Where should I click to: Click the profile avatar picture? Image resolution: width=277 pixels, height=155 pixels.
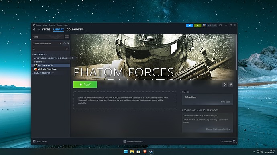[204, 26]
